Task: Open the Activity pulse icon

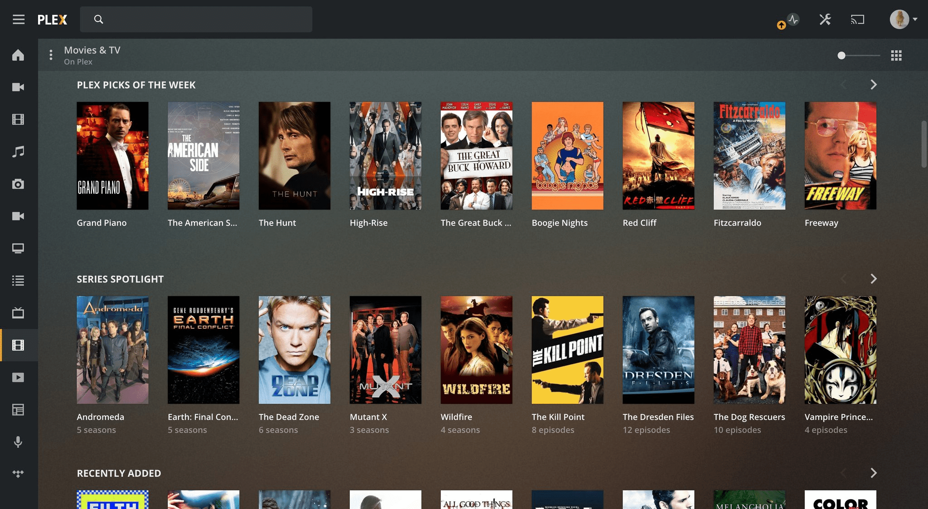Action: click(x=793, y=19)
